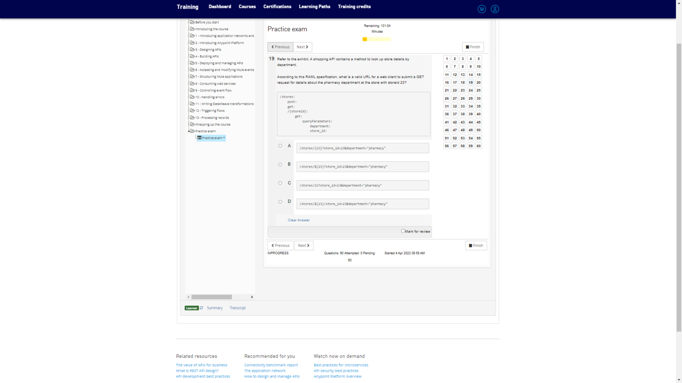Open 'Best practices for microservices' link
Image resolution: width=682 pixels, height=383 pixels.
coord(341,365)
